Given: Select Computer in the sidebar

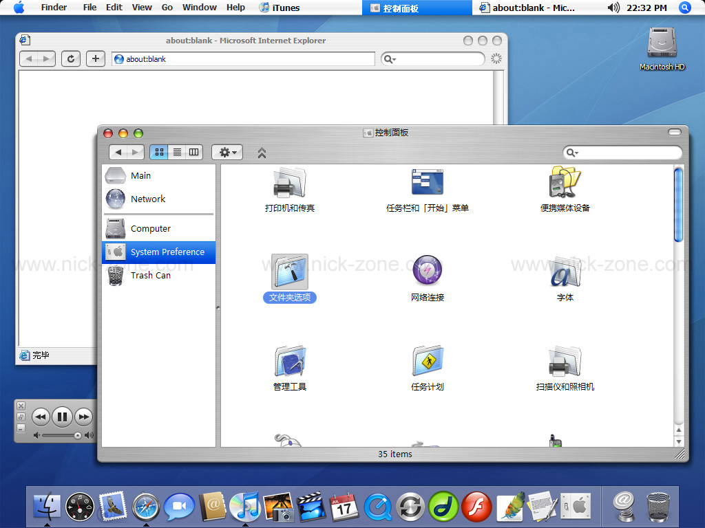Looking at the screenshot, I should click(159, 228).
